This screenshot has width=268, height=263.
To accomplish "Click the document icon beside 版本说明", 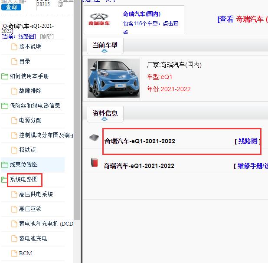I will click(14, 47).
